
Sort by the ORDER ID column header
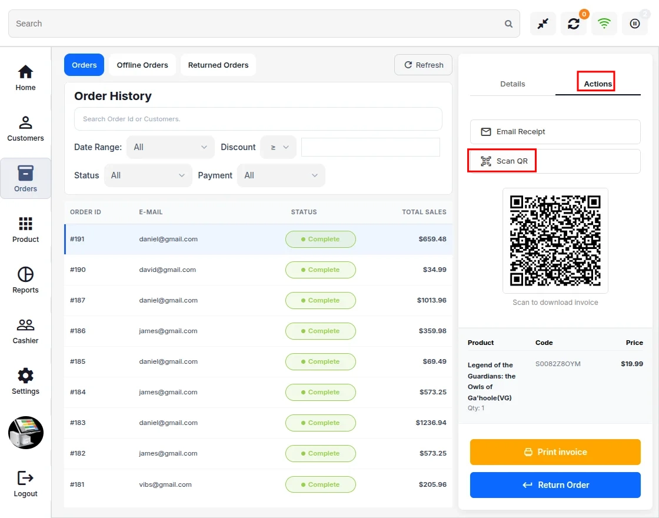[x=85, y=212]
